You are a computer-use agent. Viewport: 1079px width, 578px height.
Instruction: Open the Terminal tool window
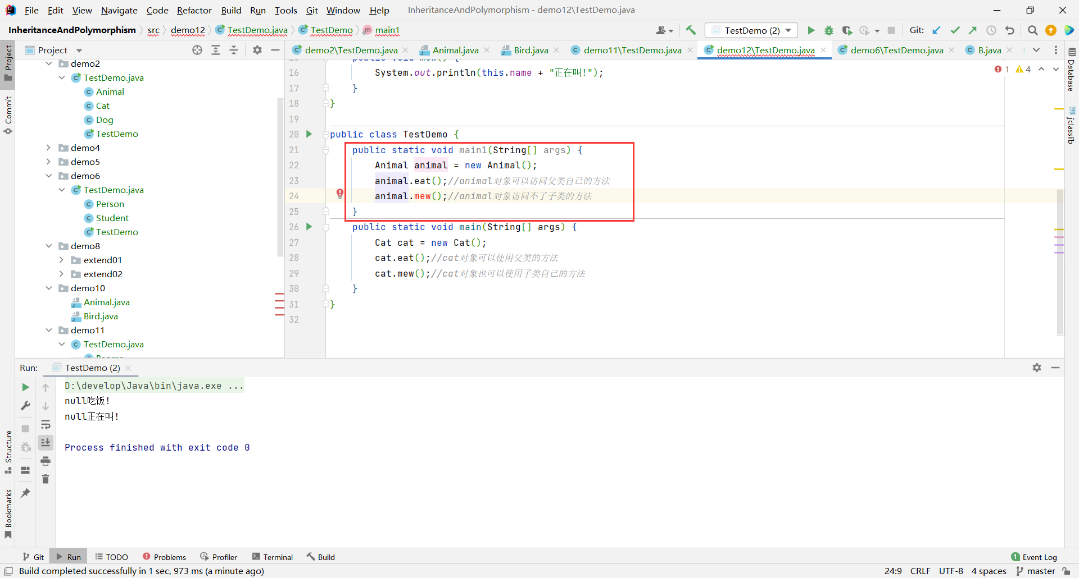[273, 557]
